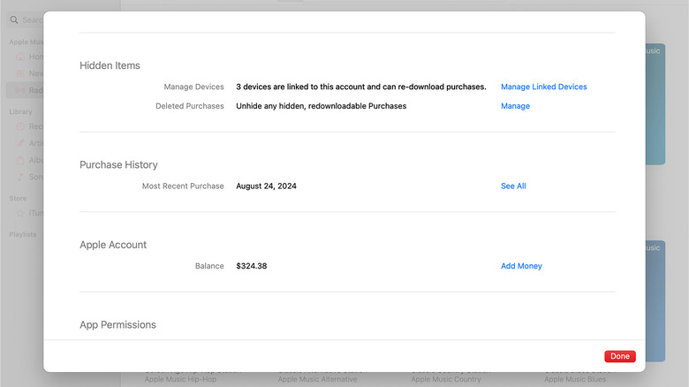Screen dimensions: 689x387
Task: Select the 'Hidden Items' section heading
Action: point(110,65)
